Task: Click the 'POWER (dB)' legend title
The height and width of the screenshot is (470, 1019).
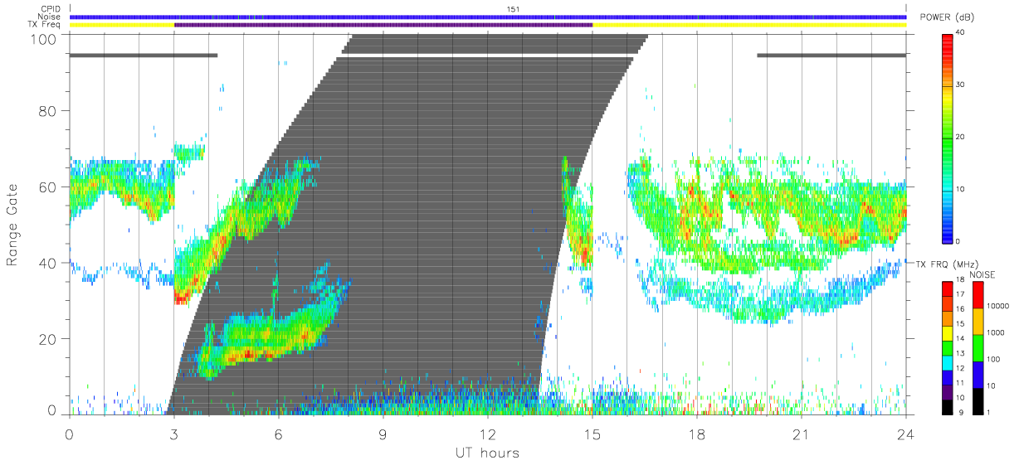Action: [948, 17]
